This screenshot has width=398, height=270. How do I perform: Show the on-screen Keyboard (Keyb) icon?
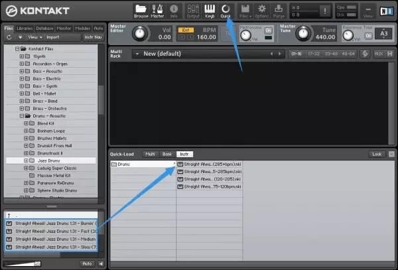point(209,11)
